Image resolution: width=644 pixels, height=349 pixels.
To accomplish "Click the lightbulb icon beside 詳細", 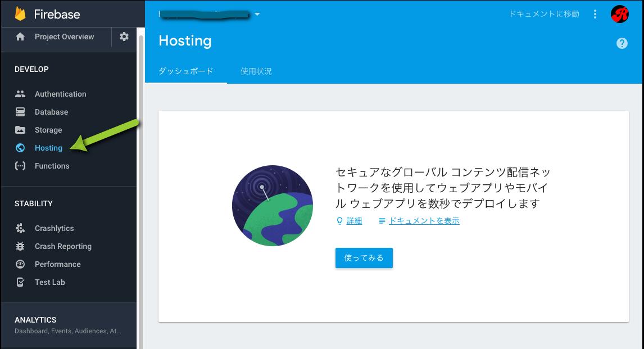I will click(339, 221).
